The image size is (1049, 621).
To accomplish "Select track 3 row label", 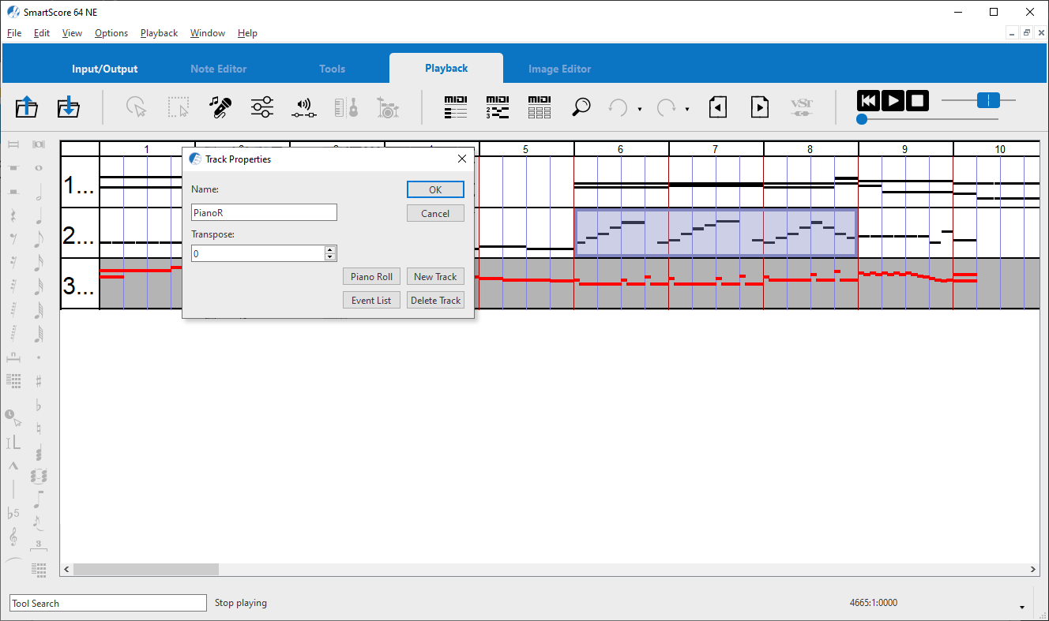I will (x=80, y=284).
